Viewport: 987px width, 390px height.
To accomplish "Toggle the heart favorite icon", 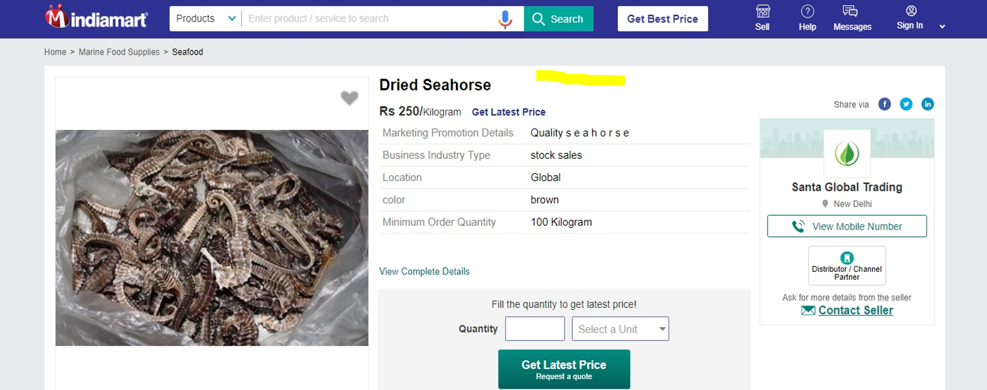I will coord(349,98).
